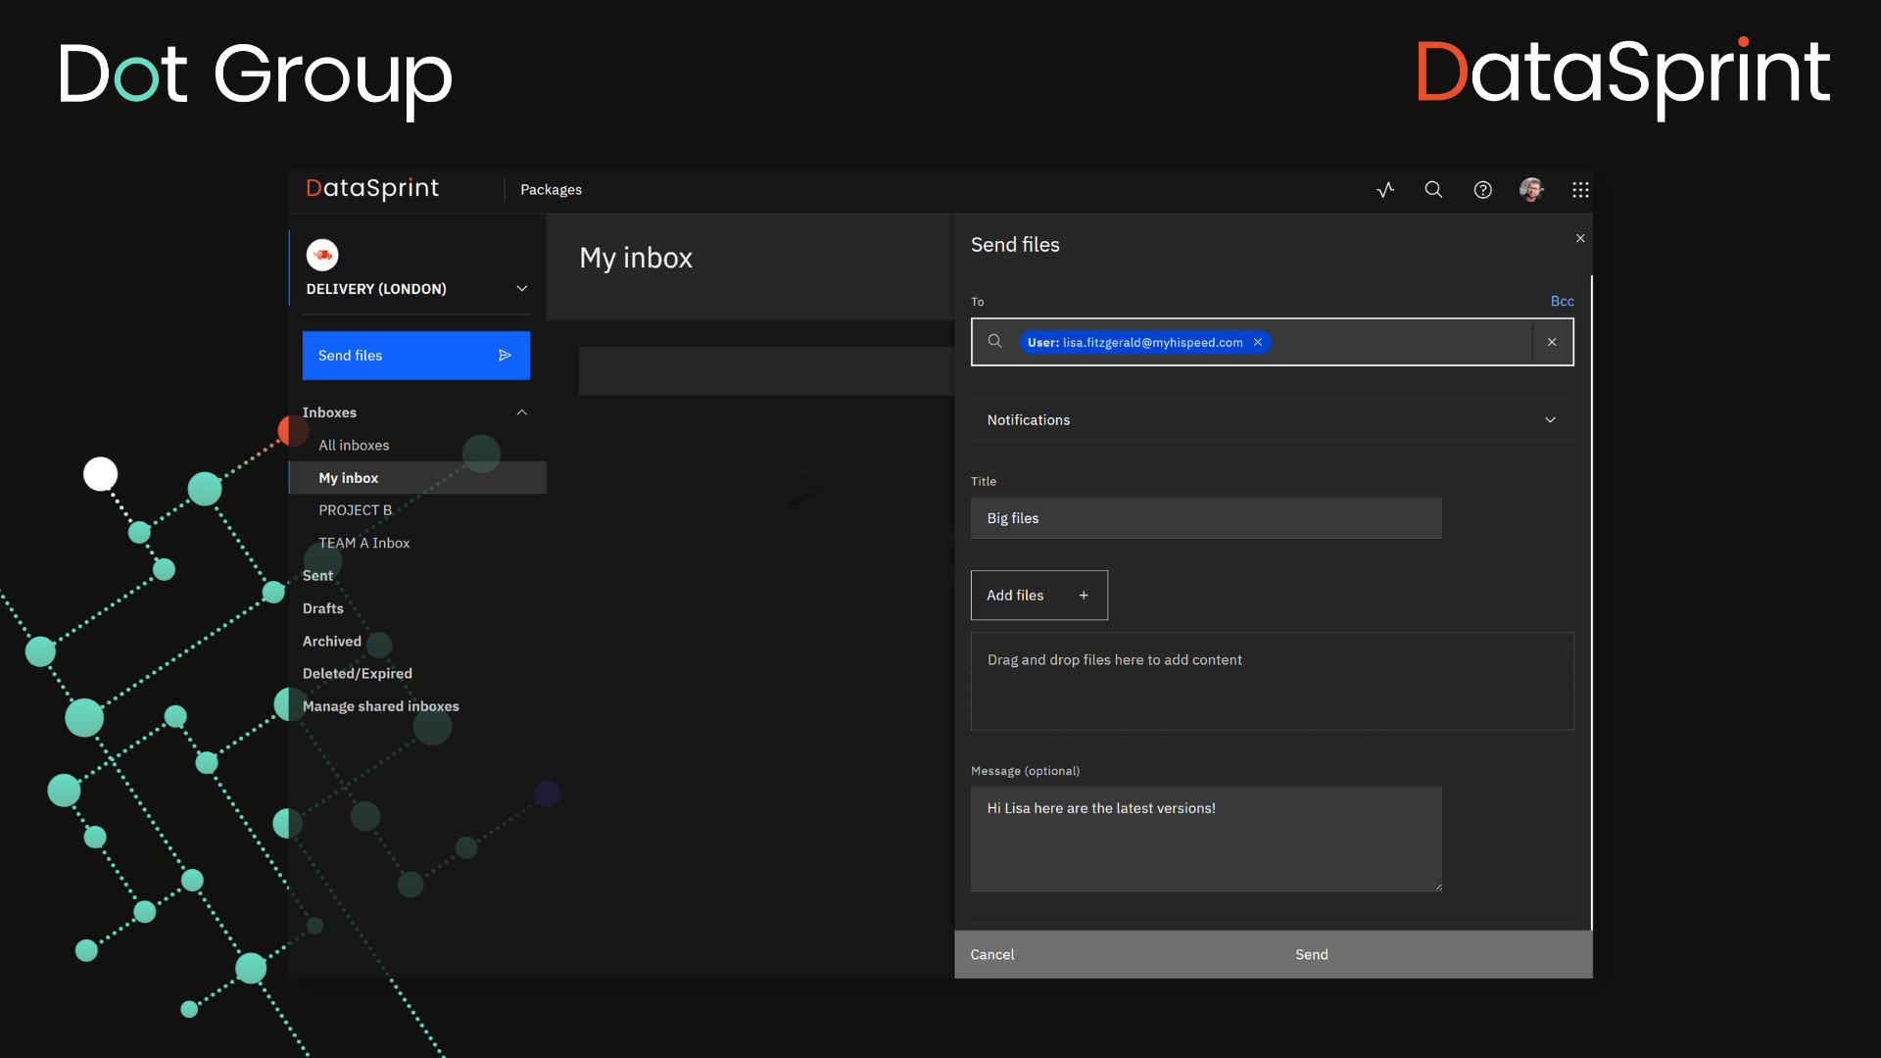Clear the To recipients field
Viewport: 1881px width, 1058px height.
1552,342
